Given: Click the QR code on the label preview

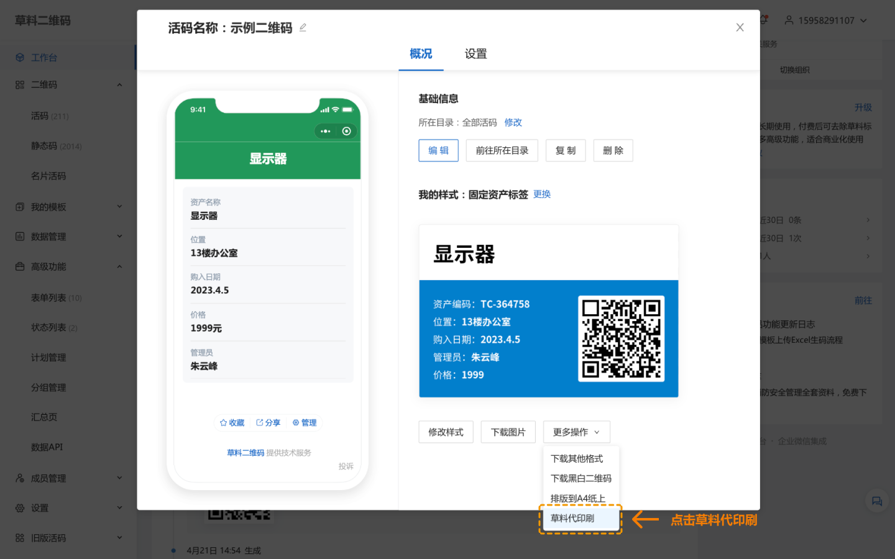Looking at the screenshot, I should (622, 339).
